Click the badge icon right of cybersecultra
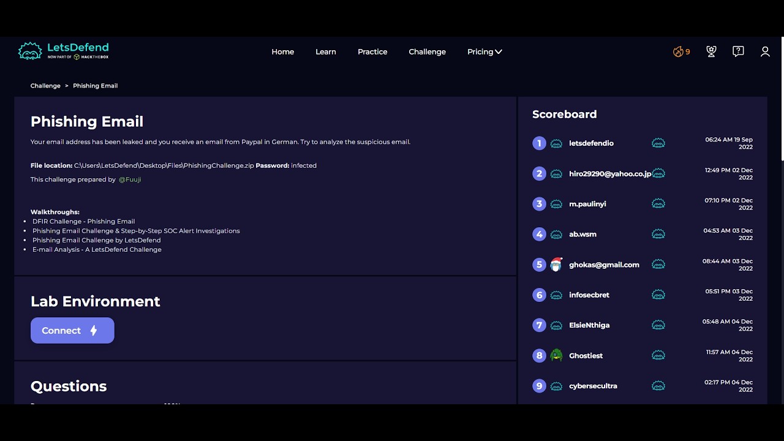784x441 pixels. [658, 386]
